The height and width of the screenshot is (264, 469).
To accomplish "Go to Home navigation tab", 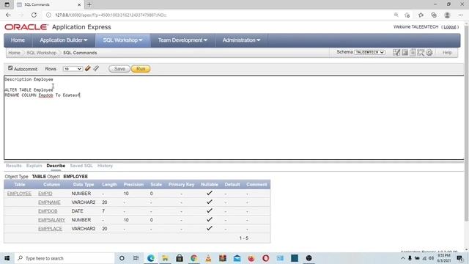I will (x=18, y=40).
